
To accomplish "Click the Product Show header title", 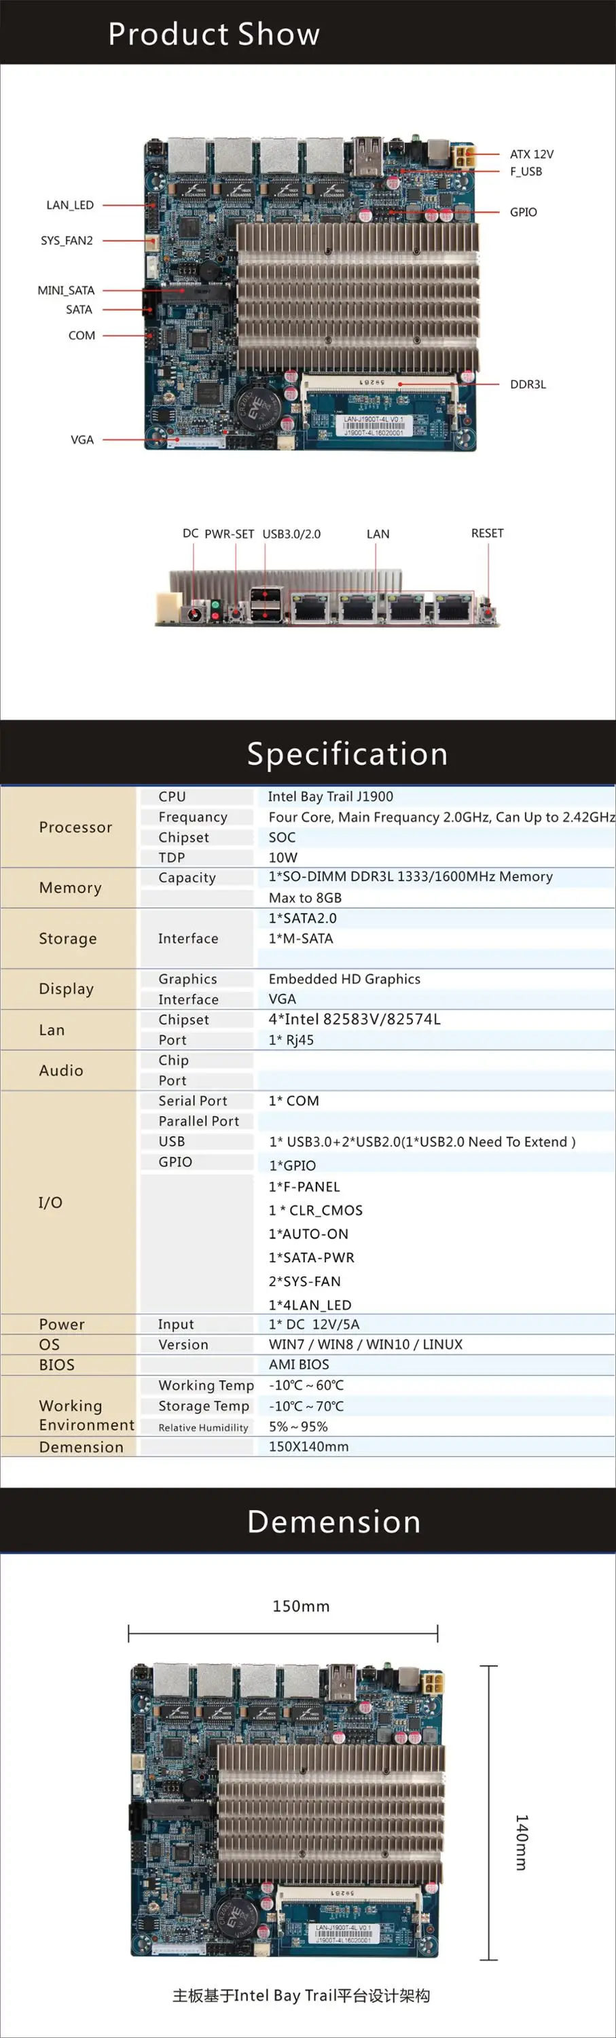I will [213, 34].
